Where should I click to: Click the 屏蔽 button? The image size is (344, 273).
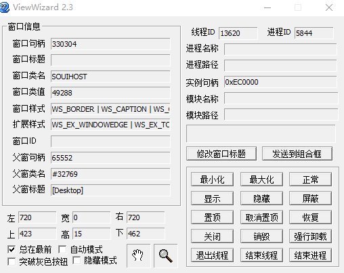click(310, 198)
